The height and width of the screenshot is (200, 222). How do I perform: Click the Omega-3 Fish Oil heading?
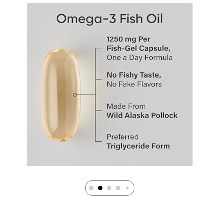pyautogui.click(x=109, y=19)
